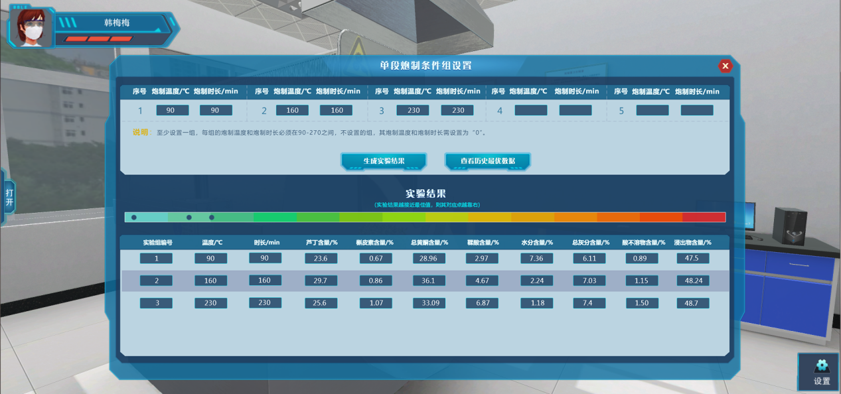Select group 1 temperature field showing 90
841x394 pixels.
(173, 110)
